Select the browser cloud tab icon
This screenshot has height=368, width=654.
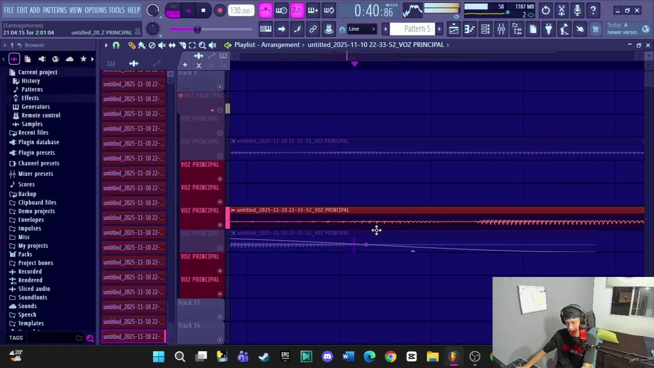point(70,59)
